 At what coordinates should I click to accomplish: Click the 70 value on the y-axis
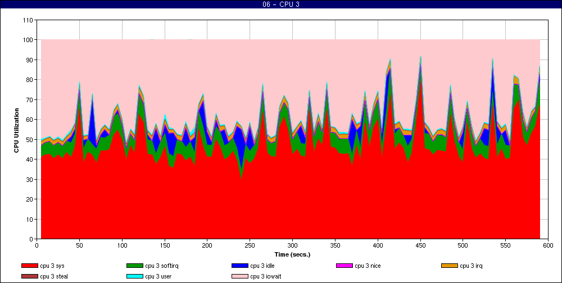click(30, 99)
